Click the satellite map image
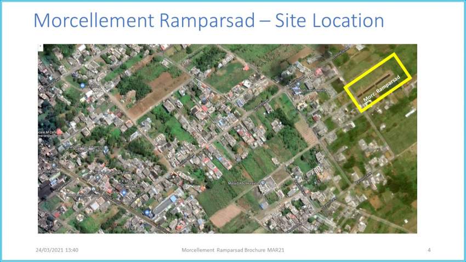 coord(228,139)
